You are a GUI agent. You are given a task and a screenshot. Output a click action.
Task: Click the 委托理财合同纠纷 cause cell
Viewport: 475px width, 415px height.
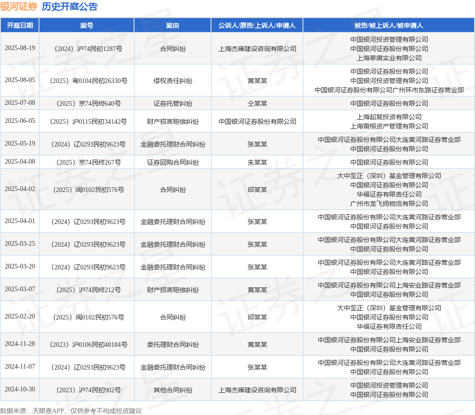pyautogui.click(x=173, y=345)
